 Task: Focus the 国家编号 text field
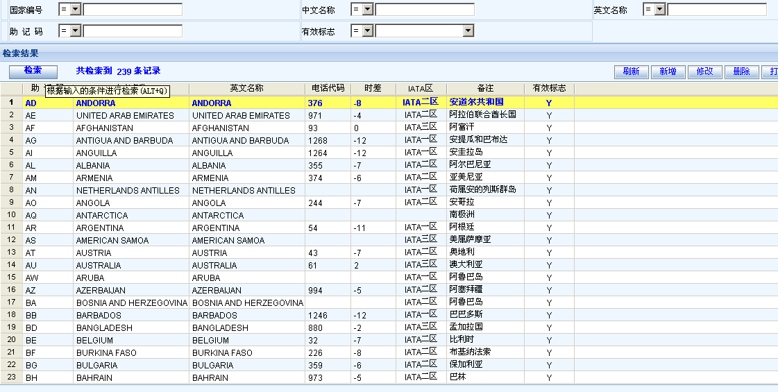coord(133,10)
